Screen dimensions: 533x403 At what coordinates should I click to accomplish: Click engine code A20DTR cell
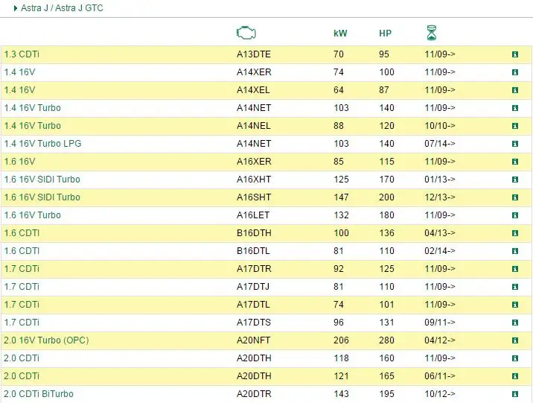tap(254, 394)
